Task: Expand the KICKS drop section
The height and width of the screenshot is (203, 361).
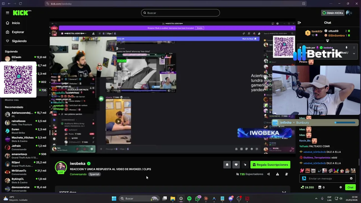Action: tap(284, 192)
